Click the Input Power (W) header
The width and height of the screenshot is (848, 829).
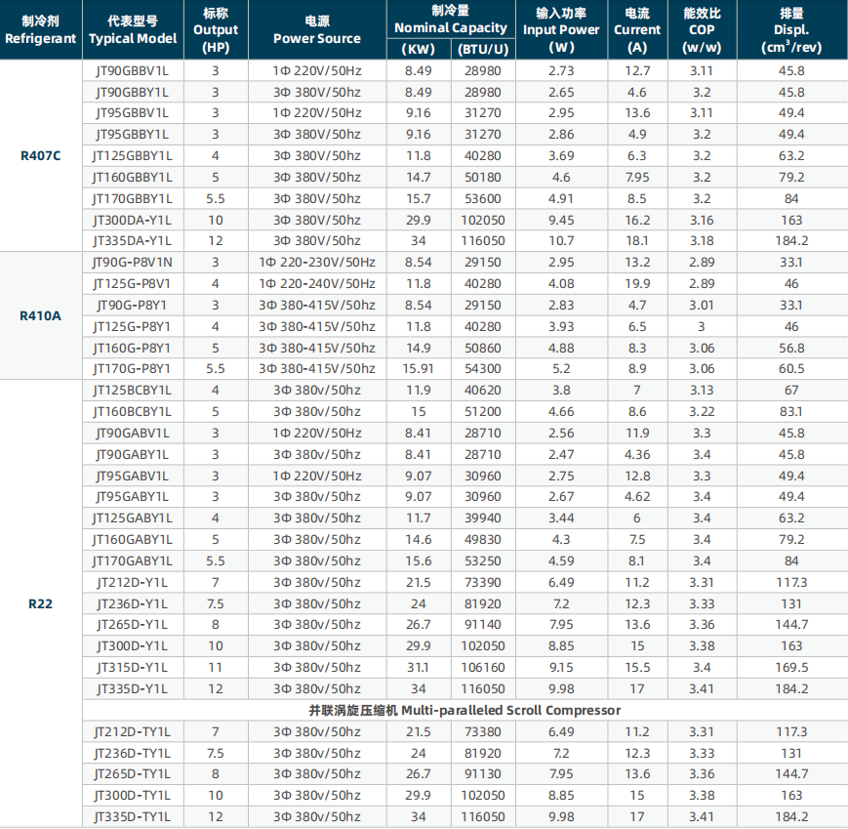pyautogui.click(x=561, y=29)
